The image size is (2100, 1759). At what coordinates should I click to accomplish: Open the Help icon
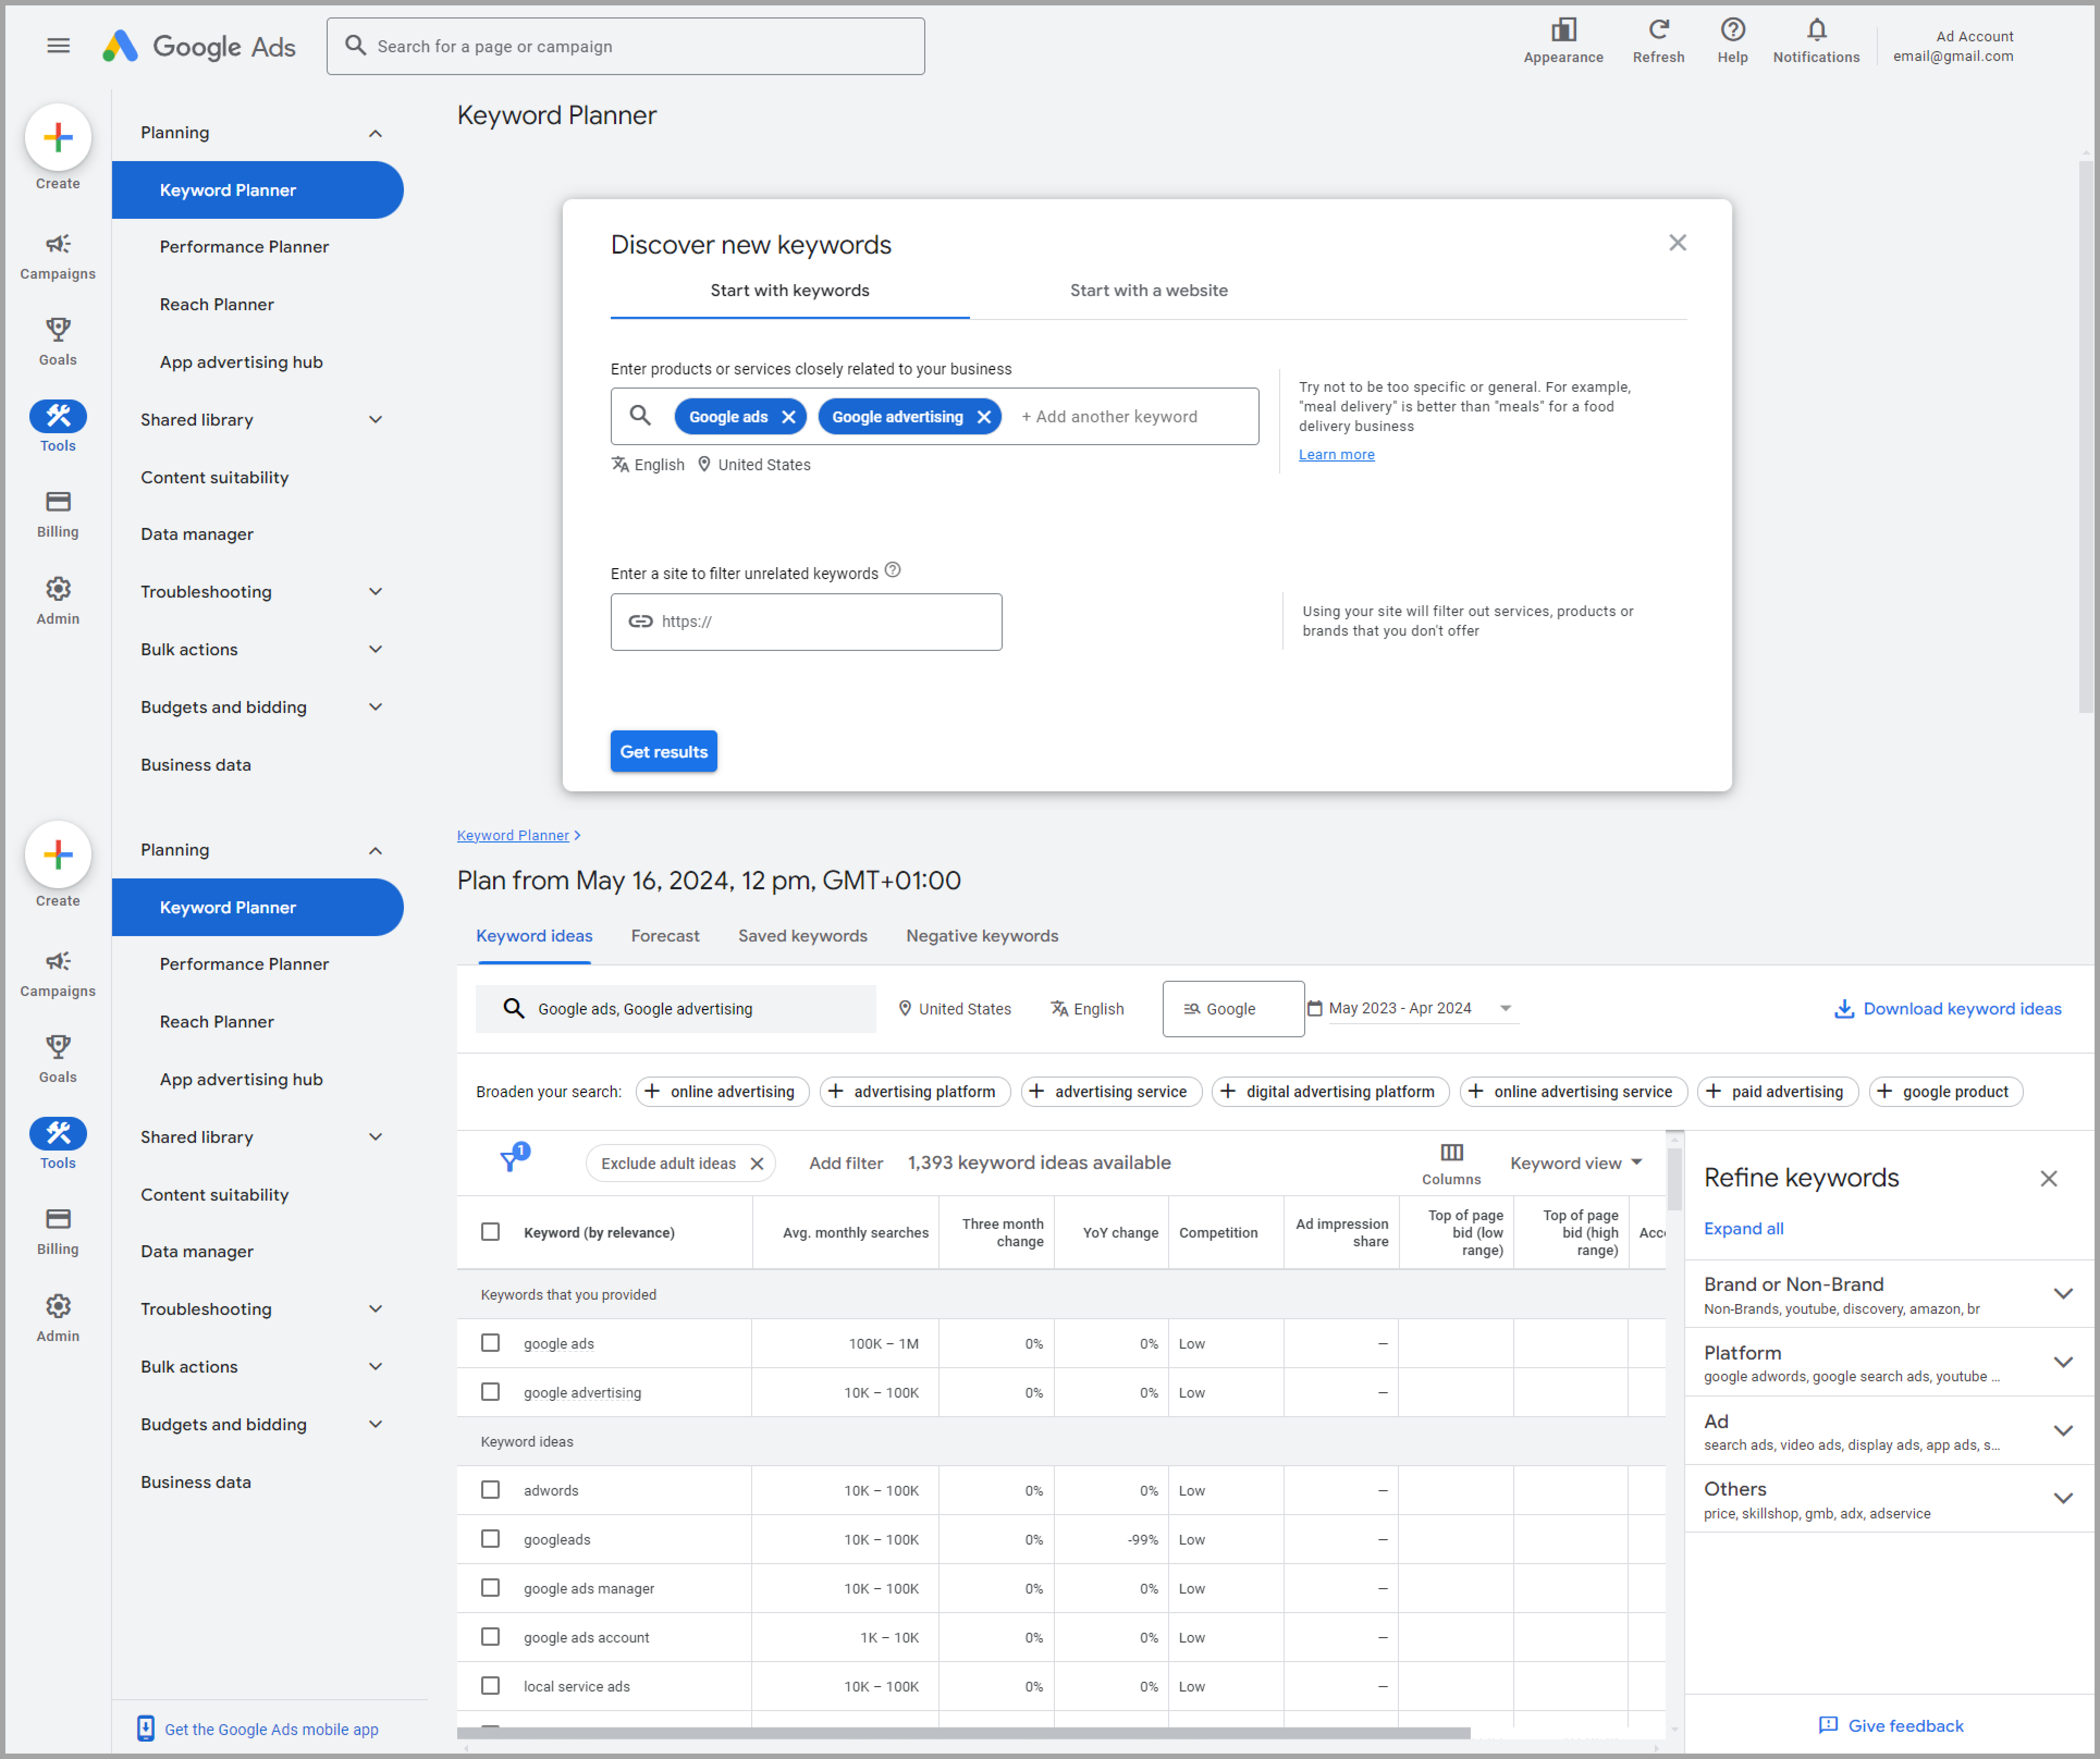tap(1732, 30)
